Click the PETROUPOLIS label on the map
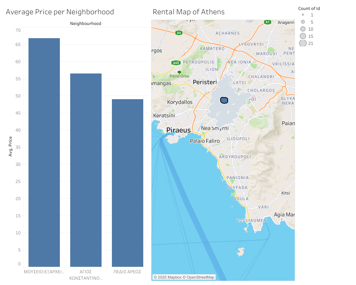This screenshot has height=285, width=356. 198,62
